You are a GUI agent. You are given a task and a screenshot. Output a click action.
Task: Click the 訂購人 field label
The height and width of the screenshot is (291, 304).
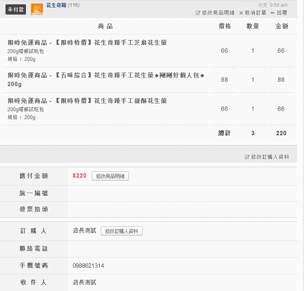pyautogui.click(x=34, y=231)
